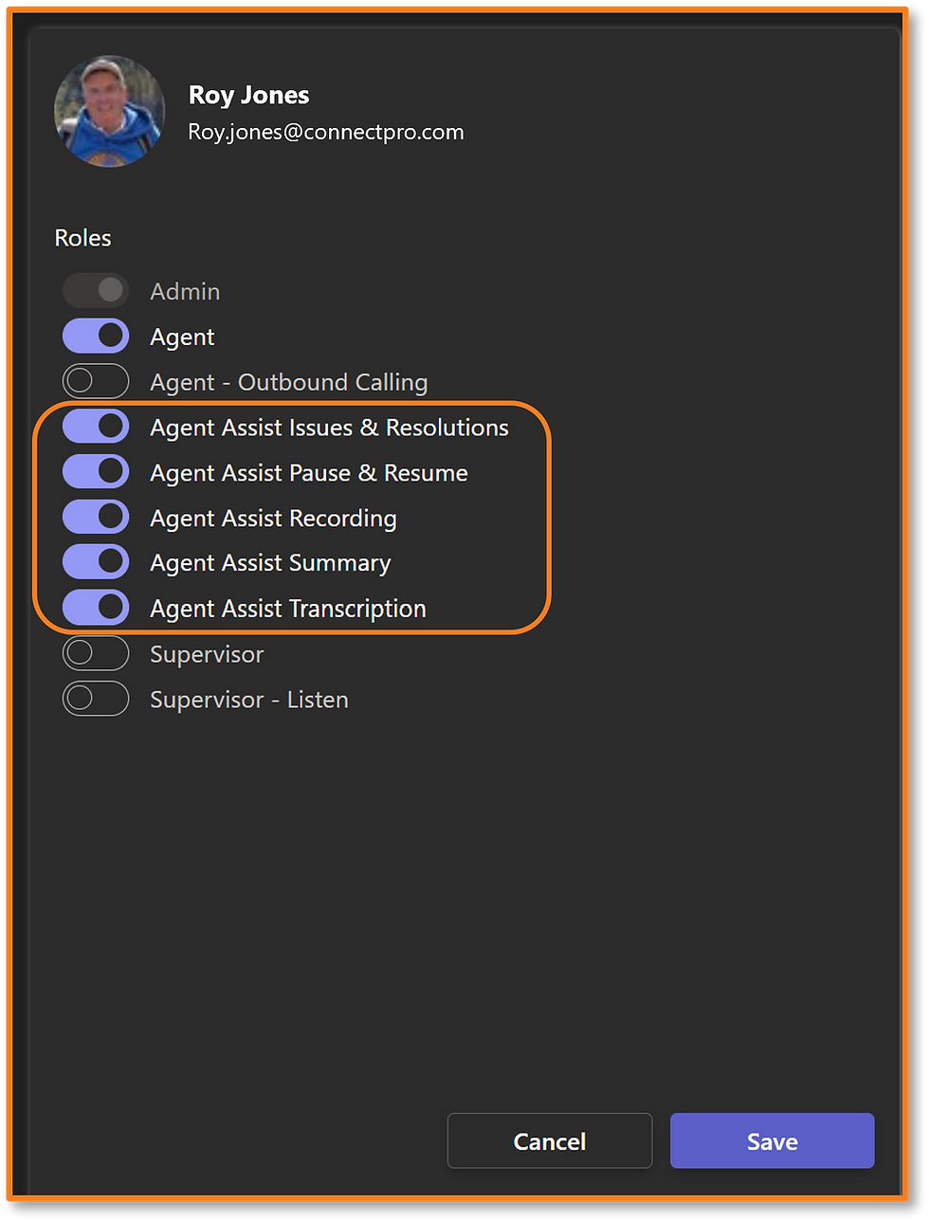Click Roy Jones' profile avatar photo
The width and height of the screenshot is (929, 1222).
(x=109, y=112)
